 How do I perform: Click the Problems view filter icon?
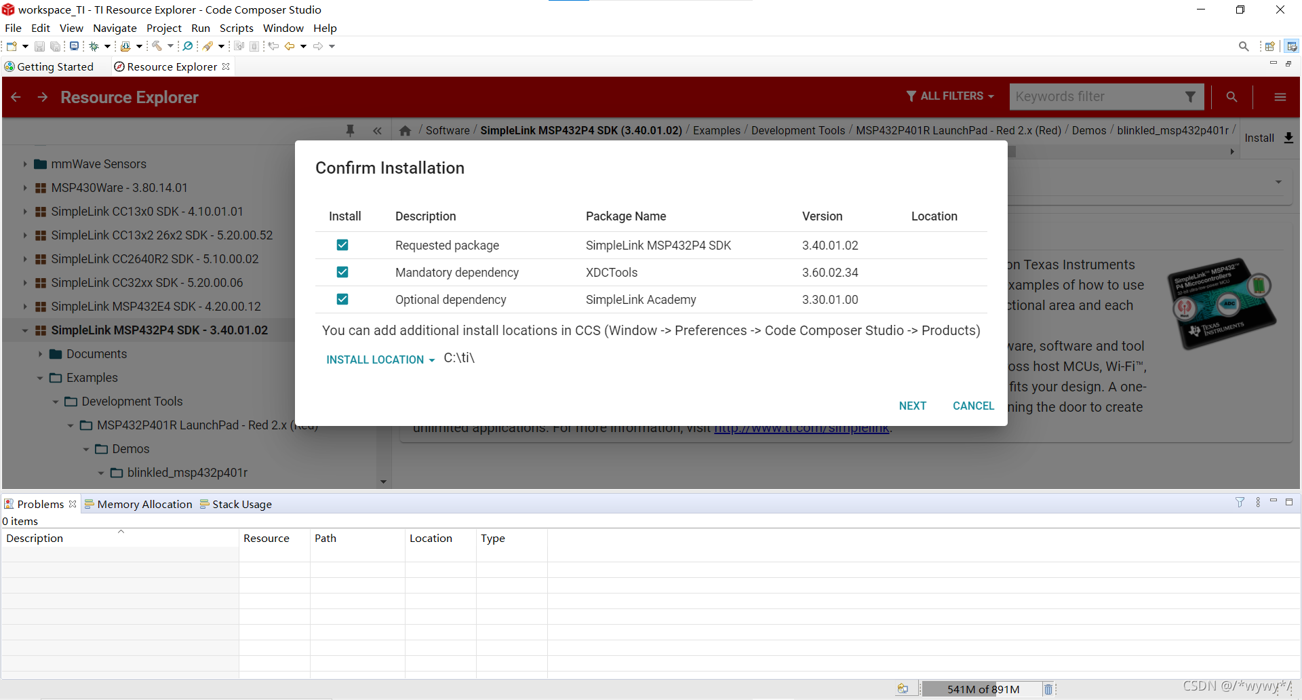[x=1240, y=503]
